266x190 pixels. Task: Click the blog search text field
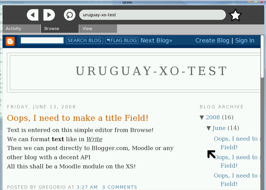click(x=42, y=40)
